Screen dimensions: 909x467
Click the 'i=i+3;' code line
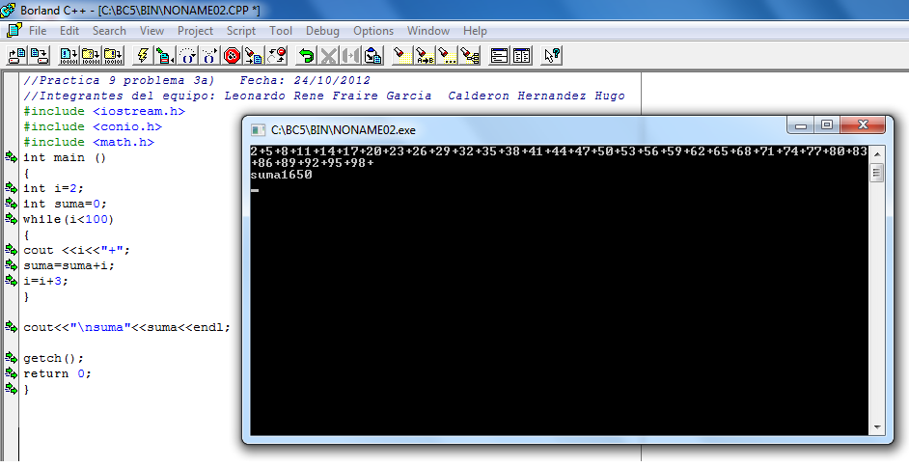point(45,281)
